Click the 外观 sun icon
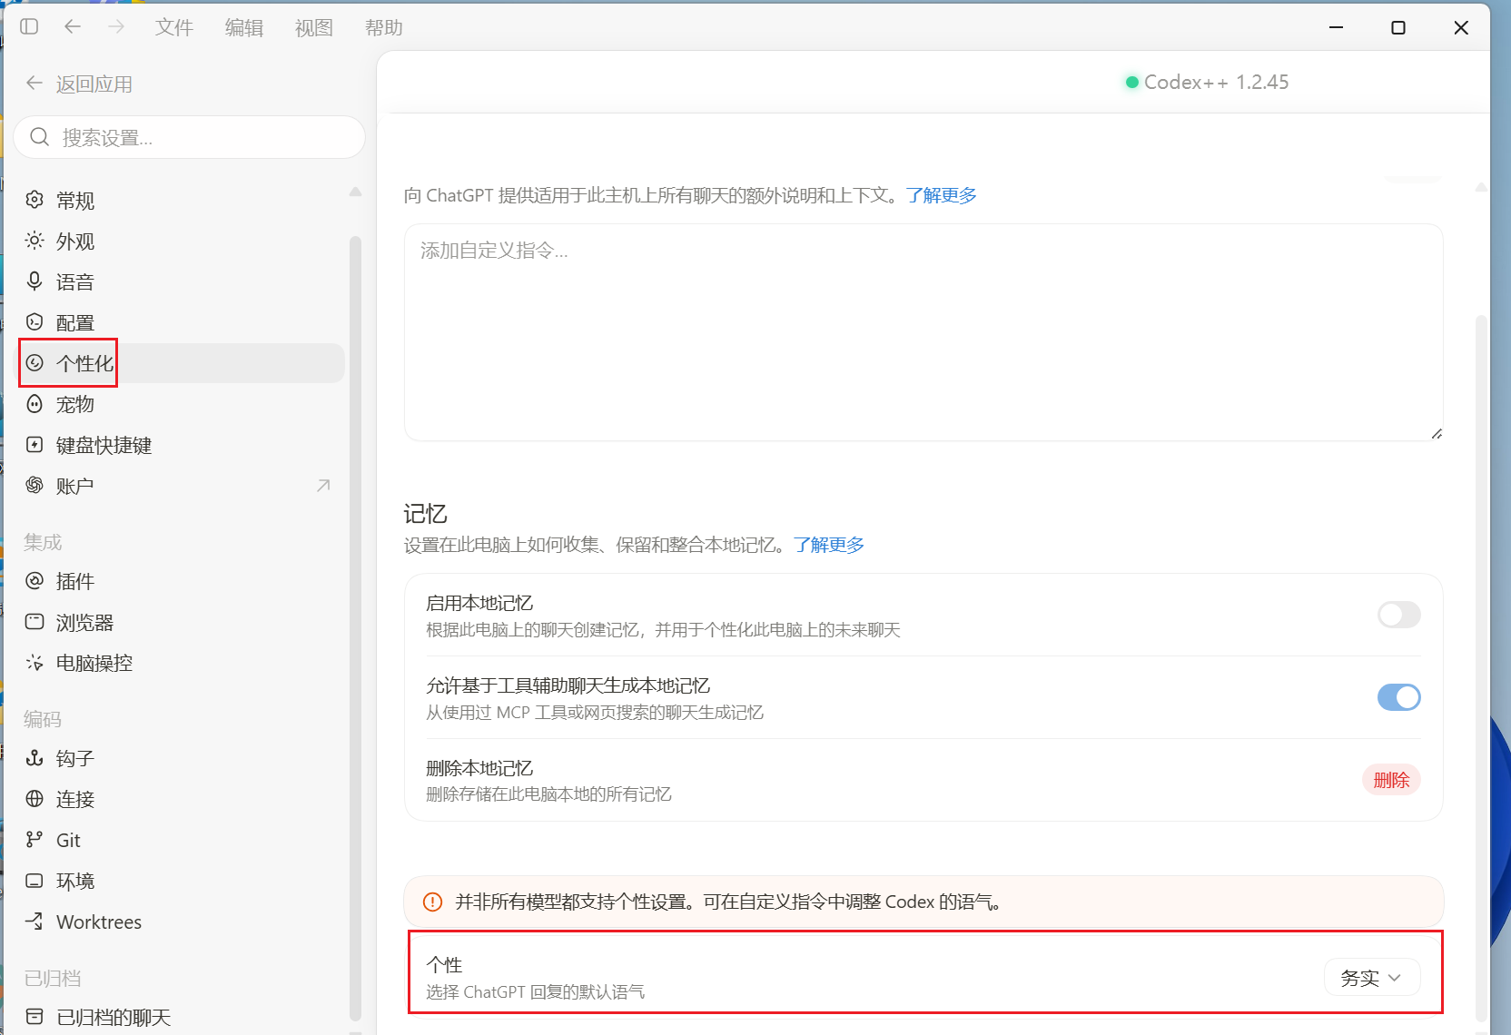 point(35,241)
